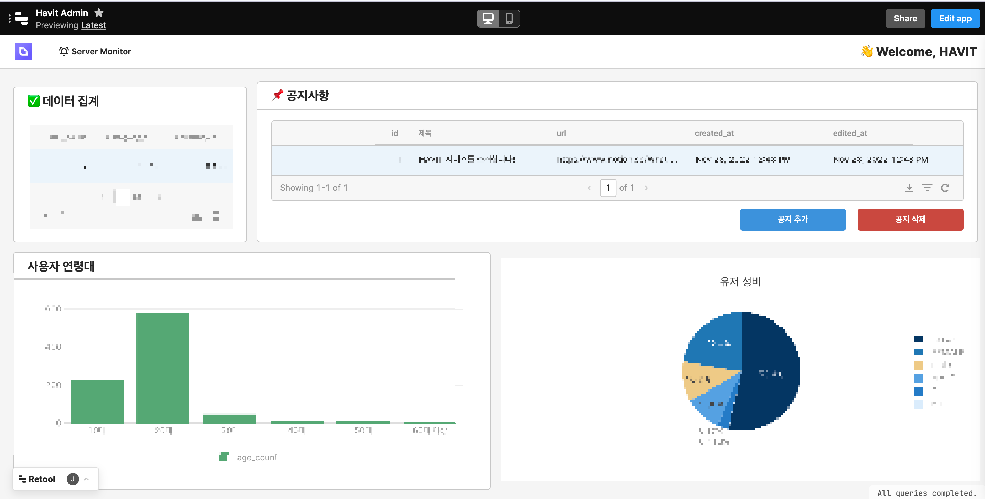Screen dimensions: 985x499
Task: Open the three-dot menu at top left
Action: tap(10, 18)
